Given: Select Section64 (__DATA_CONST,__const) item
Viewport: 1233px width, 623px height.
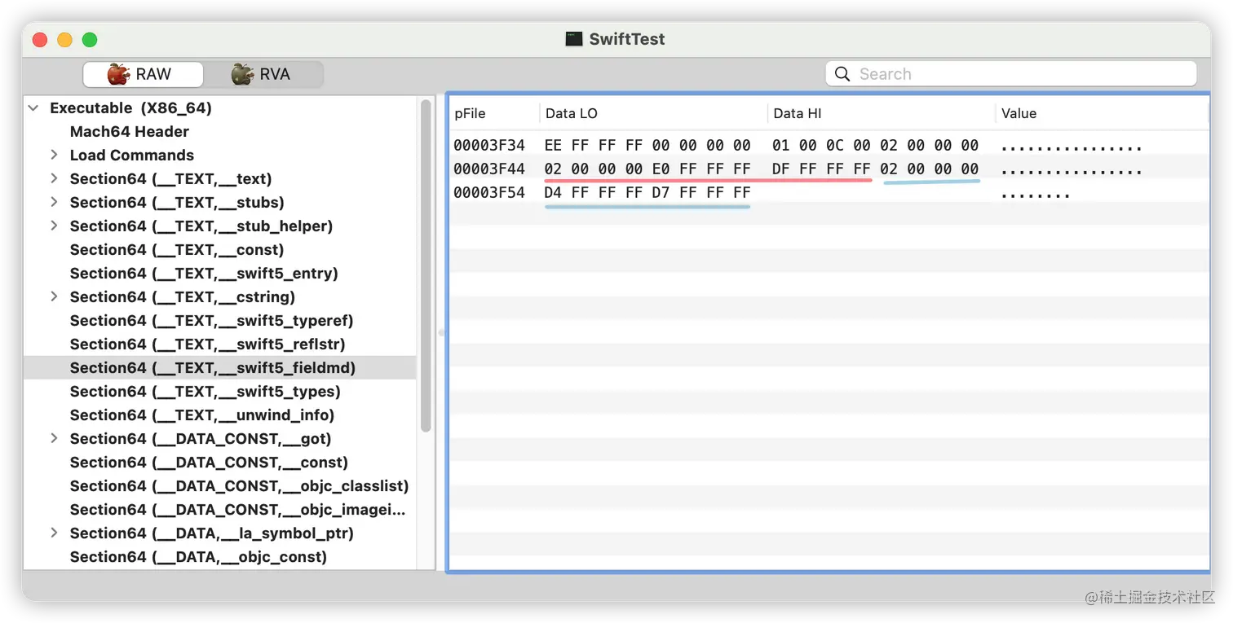Looking at the screenshot, I should (x=209, y=462).
